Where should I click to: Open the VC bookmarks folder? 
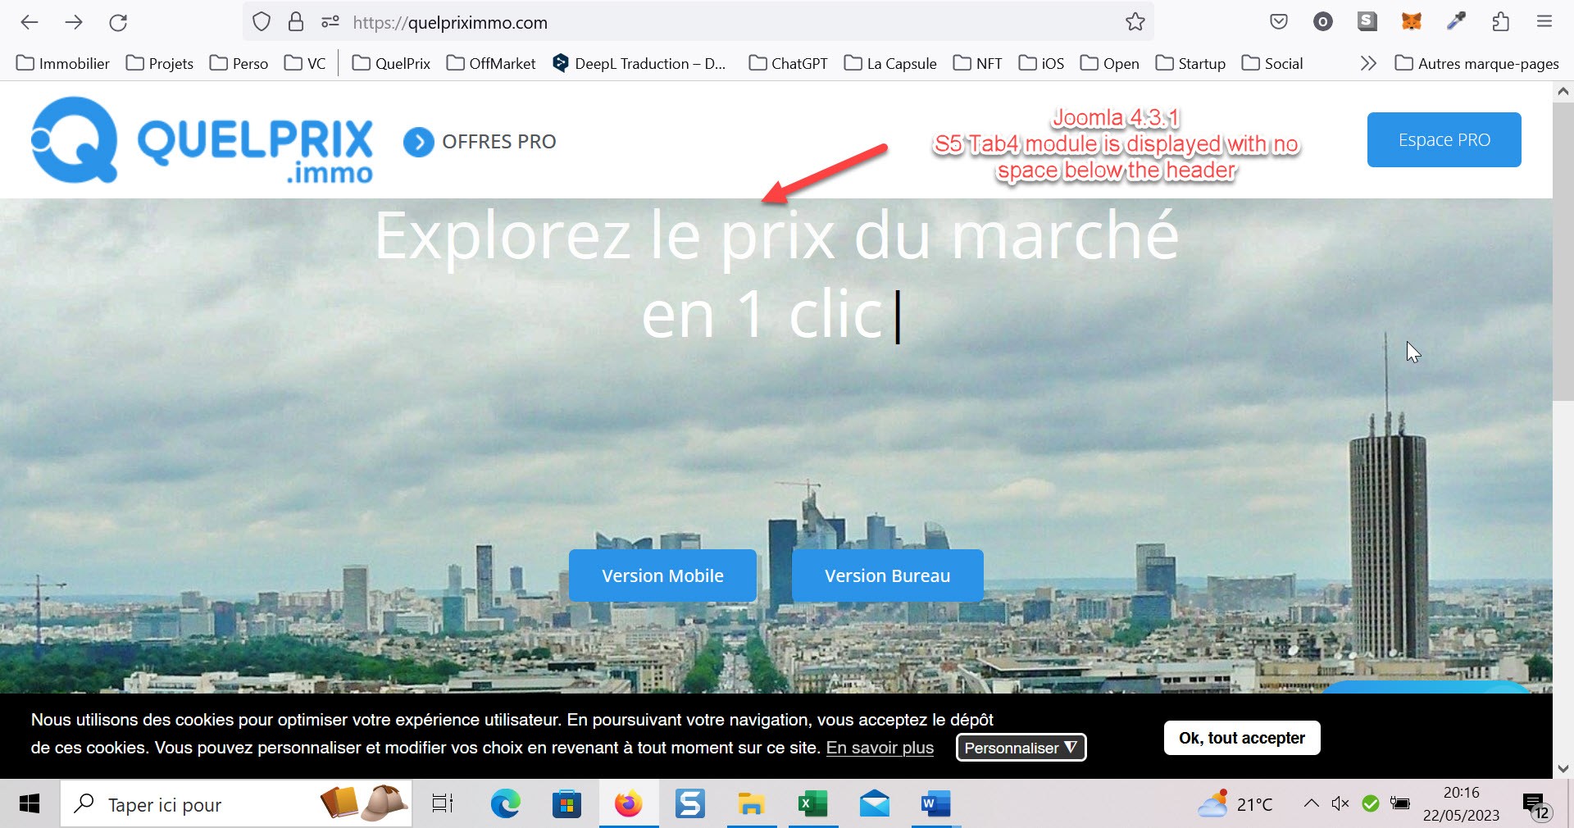pyautogui.click(x=305, y=63)
